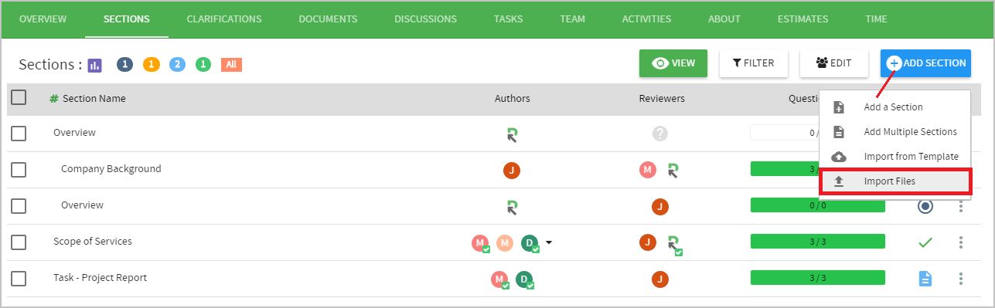Filter sections by the orange count badge
Image resolution: width=995 pixels, height=308 pixels.
152,65
